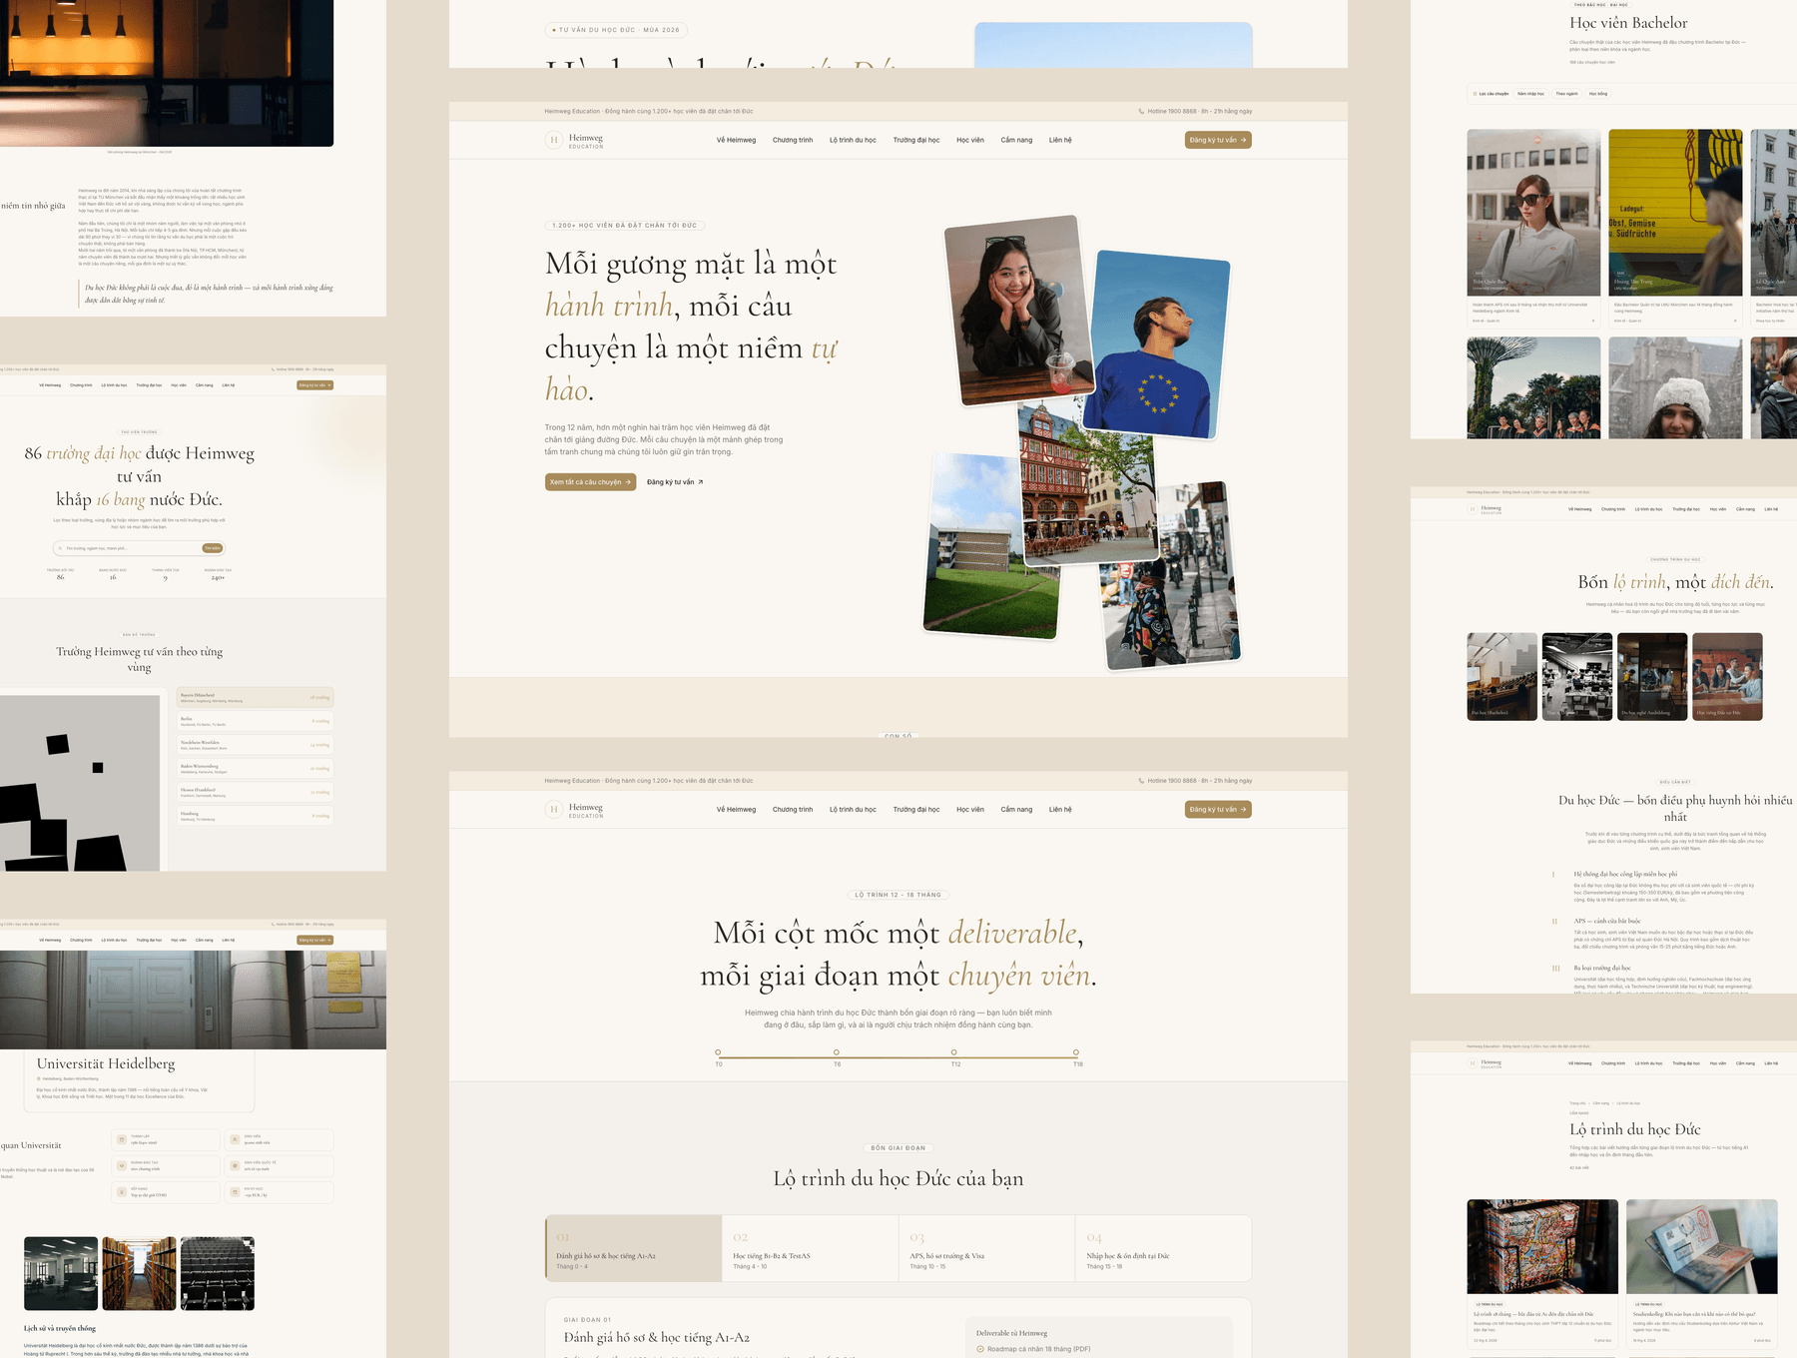
Task: Click 'Đăng ký tư vấn' in the roadmap page header
Action: tap(1218, 810)
